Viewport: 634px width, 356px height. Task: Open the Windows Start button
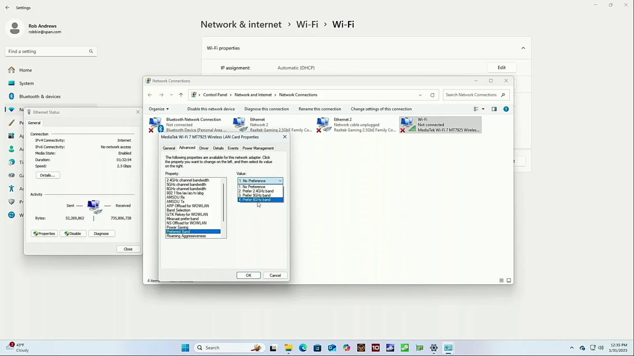coord(185,348)
